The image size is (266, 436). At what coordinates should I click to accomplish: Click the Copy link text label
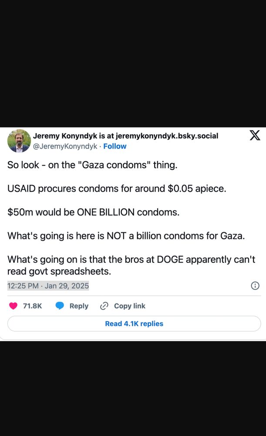tap(130, 306)
